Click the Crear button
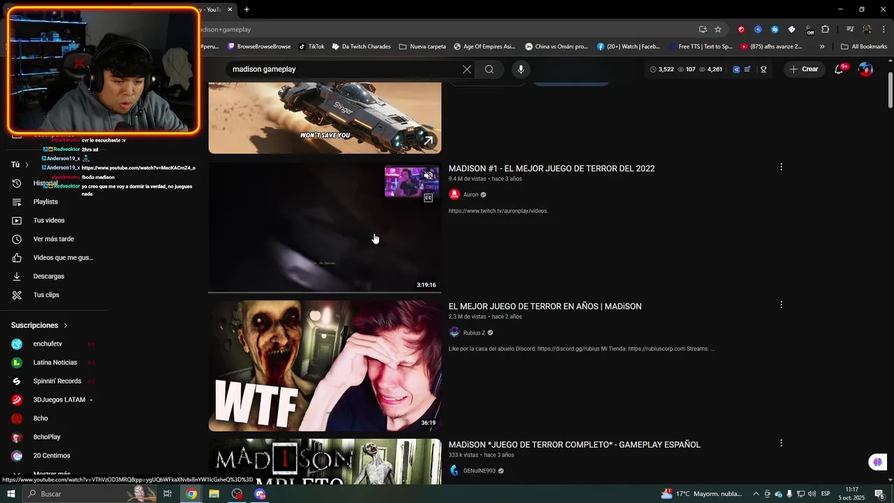Viewport: 894px width, 503px height. point(803,69)
